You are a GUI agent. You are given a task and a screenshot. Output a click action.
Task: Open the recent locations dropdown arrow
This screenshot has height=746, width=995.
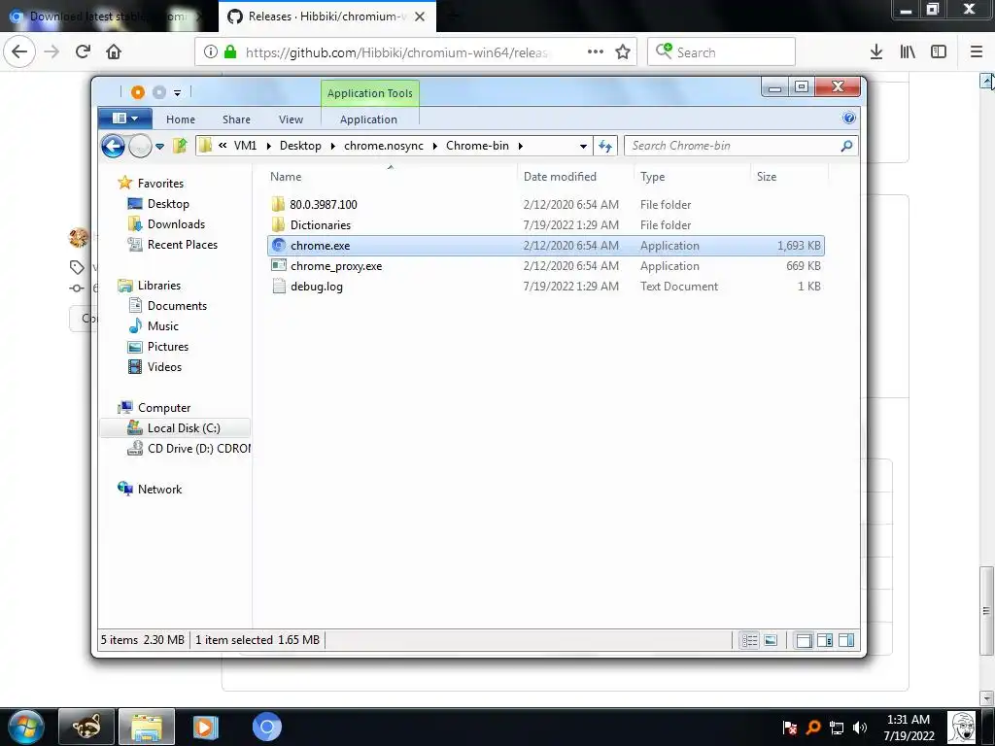(160, 147)
